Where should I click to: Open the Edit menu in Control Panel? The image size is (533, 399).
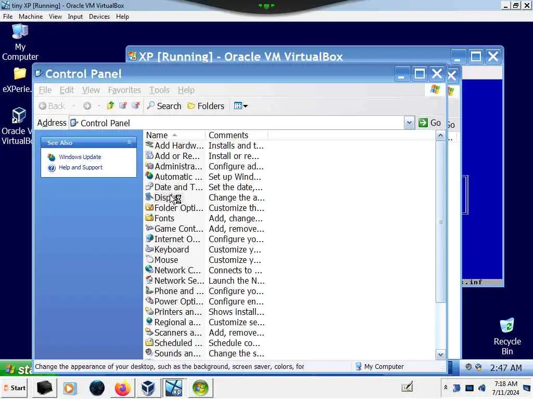point(67,90)
